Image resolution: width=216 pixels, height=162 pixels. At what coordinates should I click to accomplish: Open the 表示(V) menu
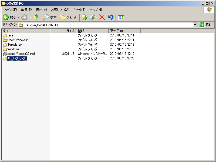(x=41, y=10)
